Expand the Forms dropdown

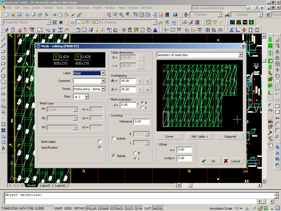pos(103,89)
